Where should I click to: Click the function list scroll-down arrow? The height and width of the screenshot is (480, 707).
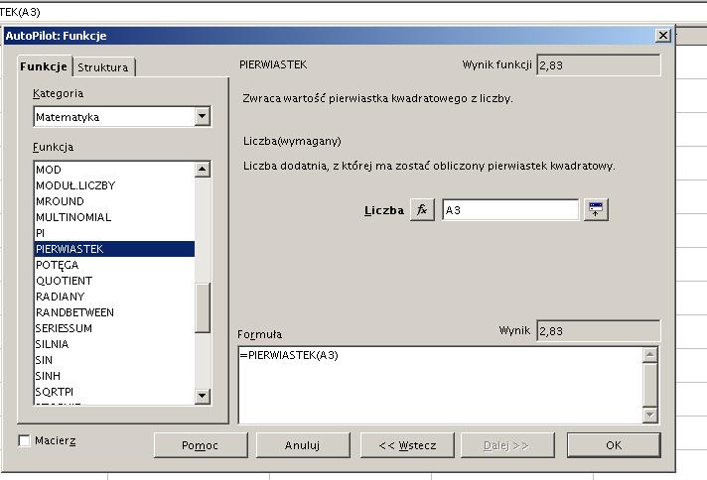coord(202,396)
